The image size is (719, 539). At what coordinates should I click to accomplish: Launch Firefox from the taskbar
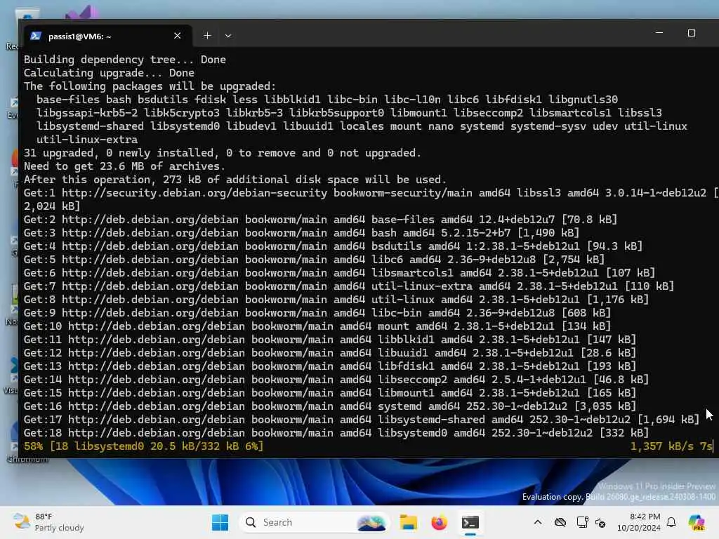(440, 522)
